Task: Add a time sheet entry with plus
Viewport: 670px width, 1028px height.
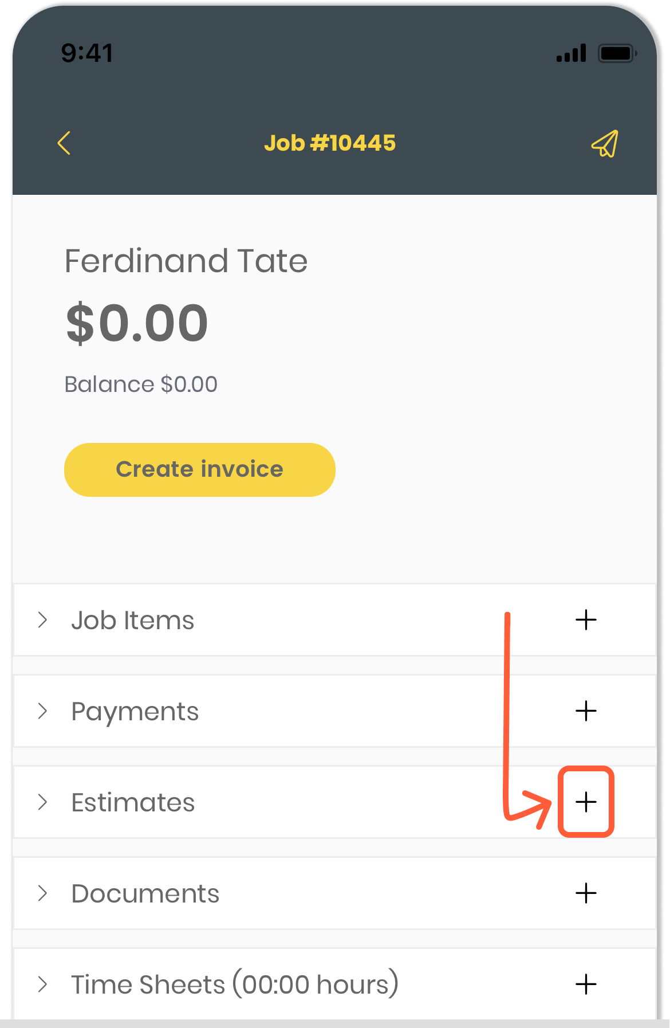Action: pyautogui.click(x=586, y=984)
